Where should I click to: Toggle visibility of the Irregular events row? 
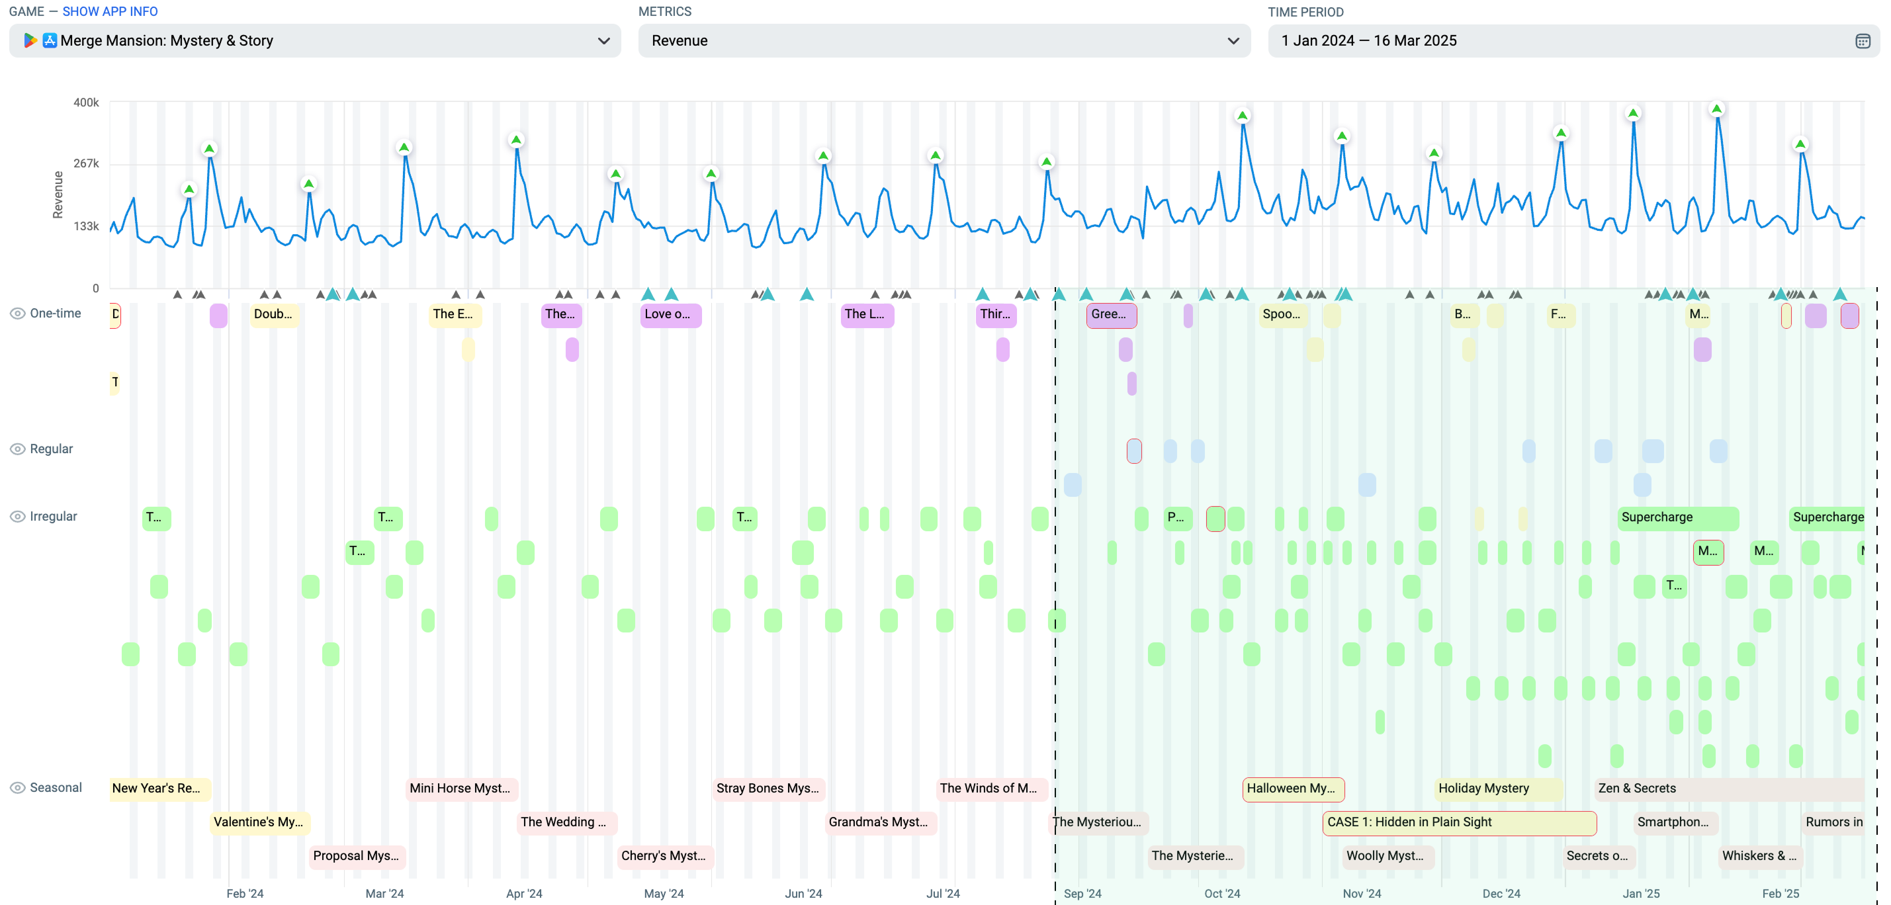pos(17,517)
